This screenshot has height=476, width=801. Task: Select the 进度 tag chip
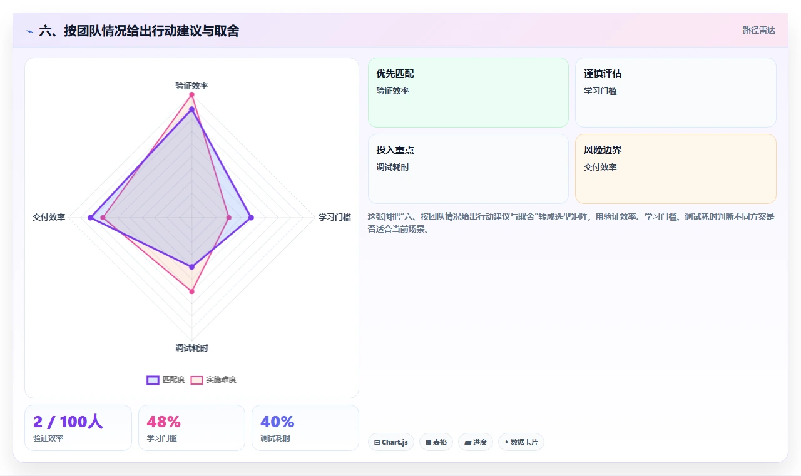coord(476,442)
